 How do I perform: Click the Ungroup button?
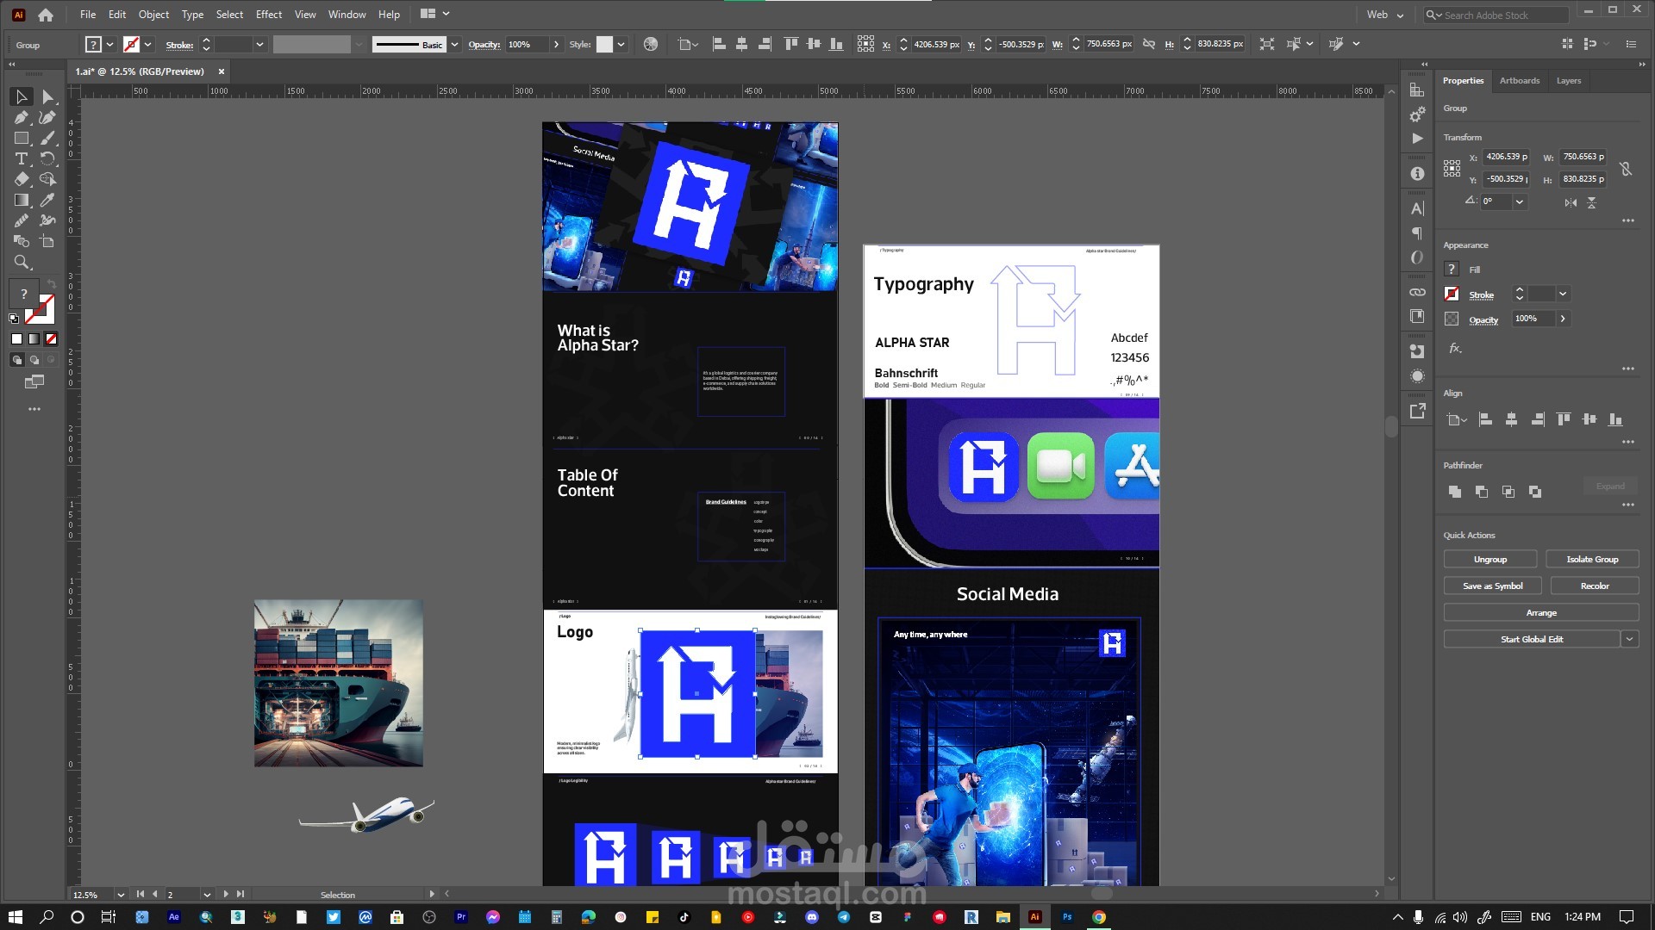pos(1489,560)
